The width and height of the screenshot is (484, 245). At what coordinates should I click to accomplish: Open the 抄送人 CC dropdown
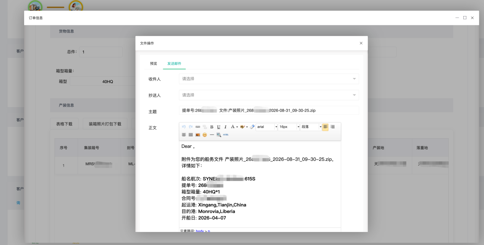(269, 95)
